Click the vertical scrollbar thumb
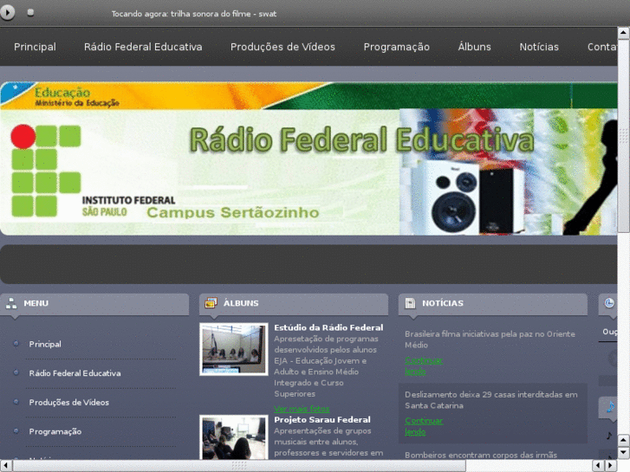 click(x=623, y=136)
